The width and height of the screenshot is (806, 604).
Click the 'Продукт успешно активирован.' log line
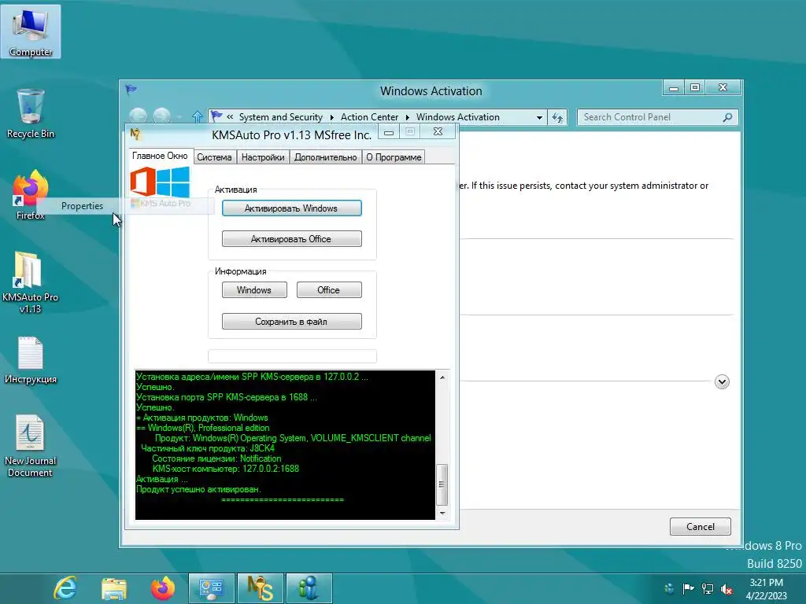[x=198, y=489]
